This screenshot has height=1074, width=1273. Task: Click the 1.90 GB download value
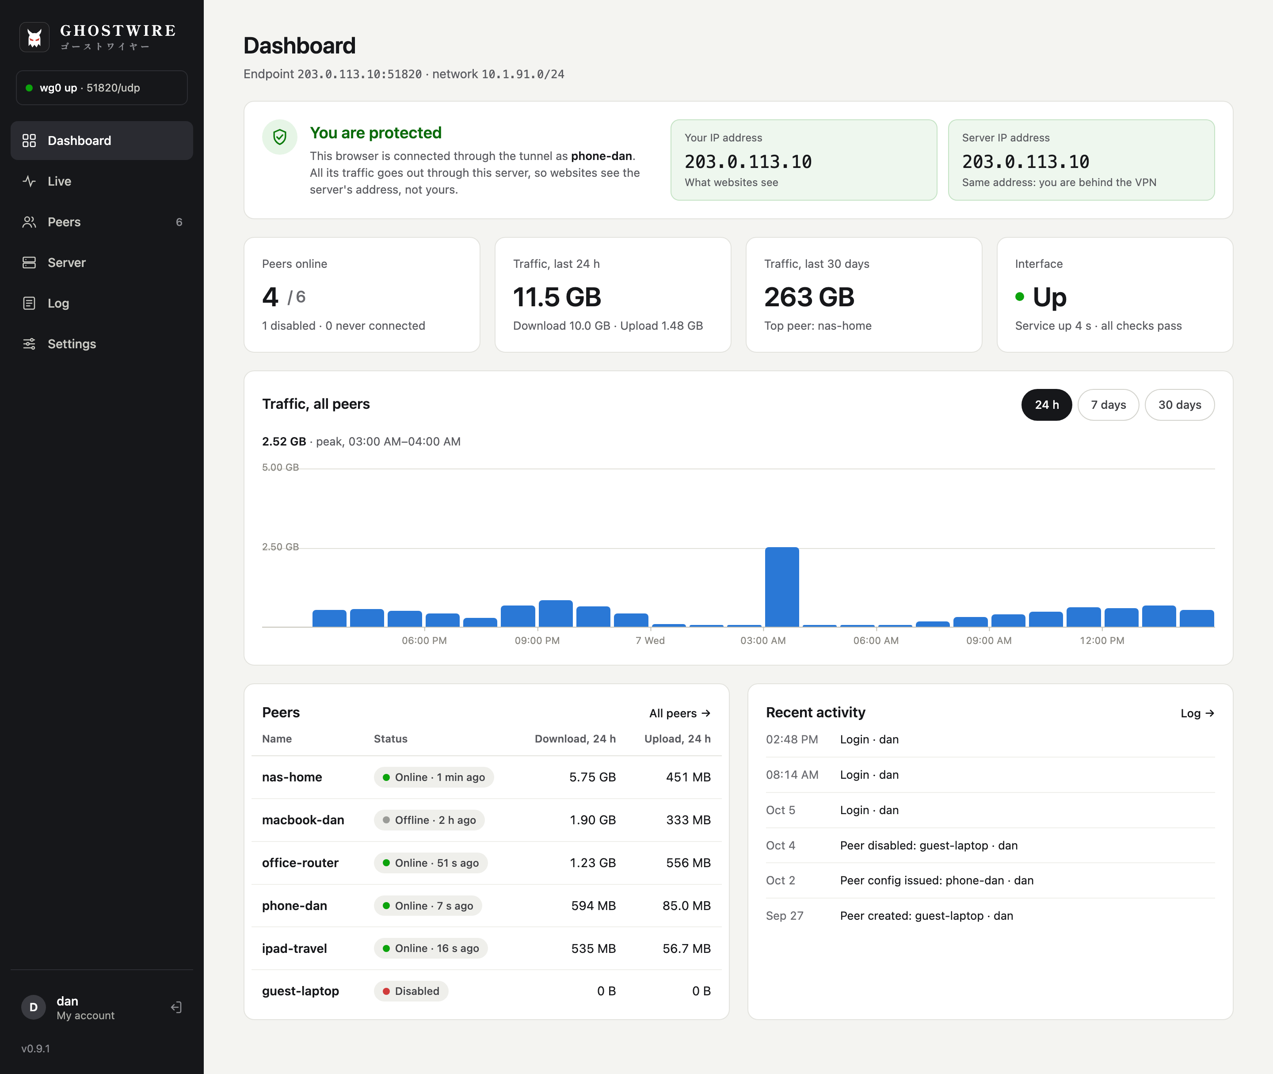(593, 820)
